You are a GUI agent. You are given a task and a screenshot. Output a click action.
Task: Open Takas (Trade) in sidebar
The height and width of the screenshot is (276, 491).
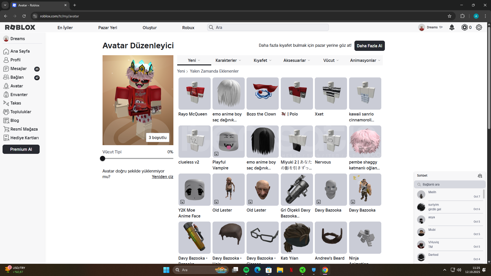(x=16, y=103)
